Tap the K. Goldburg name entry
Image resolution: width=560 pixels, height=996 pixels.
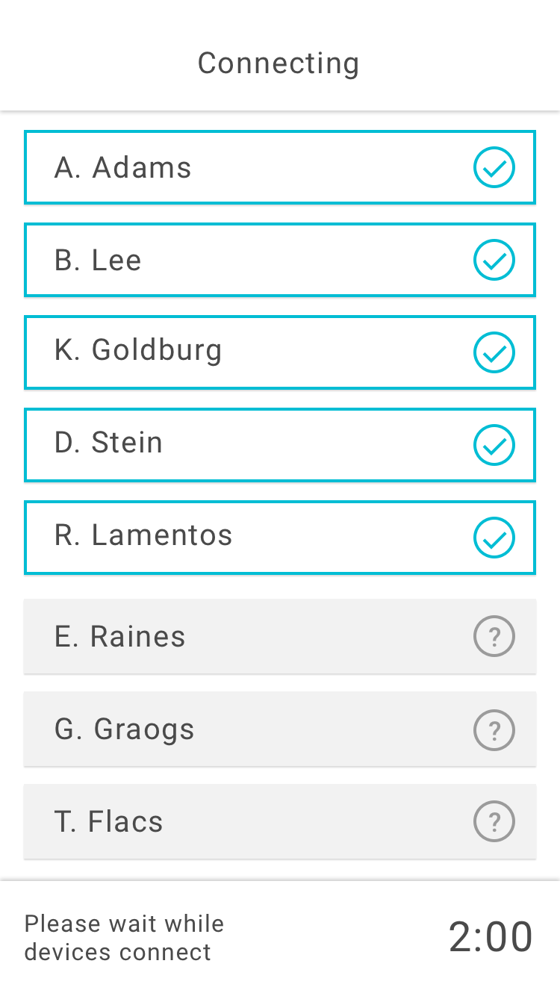point(138,351)
